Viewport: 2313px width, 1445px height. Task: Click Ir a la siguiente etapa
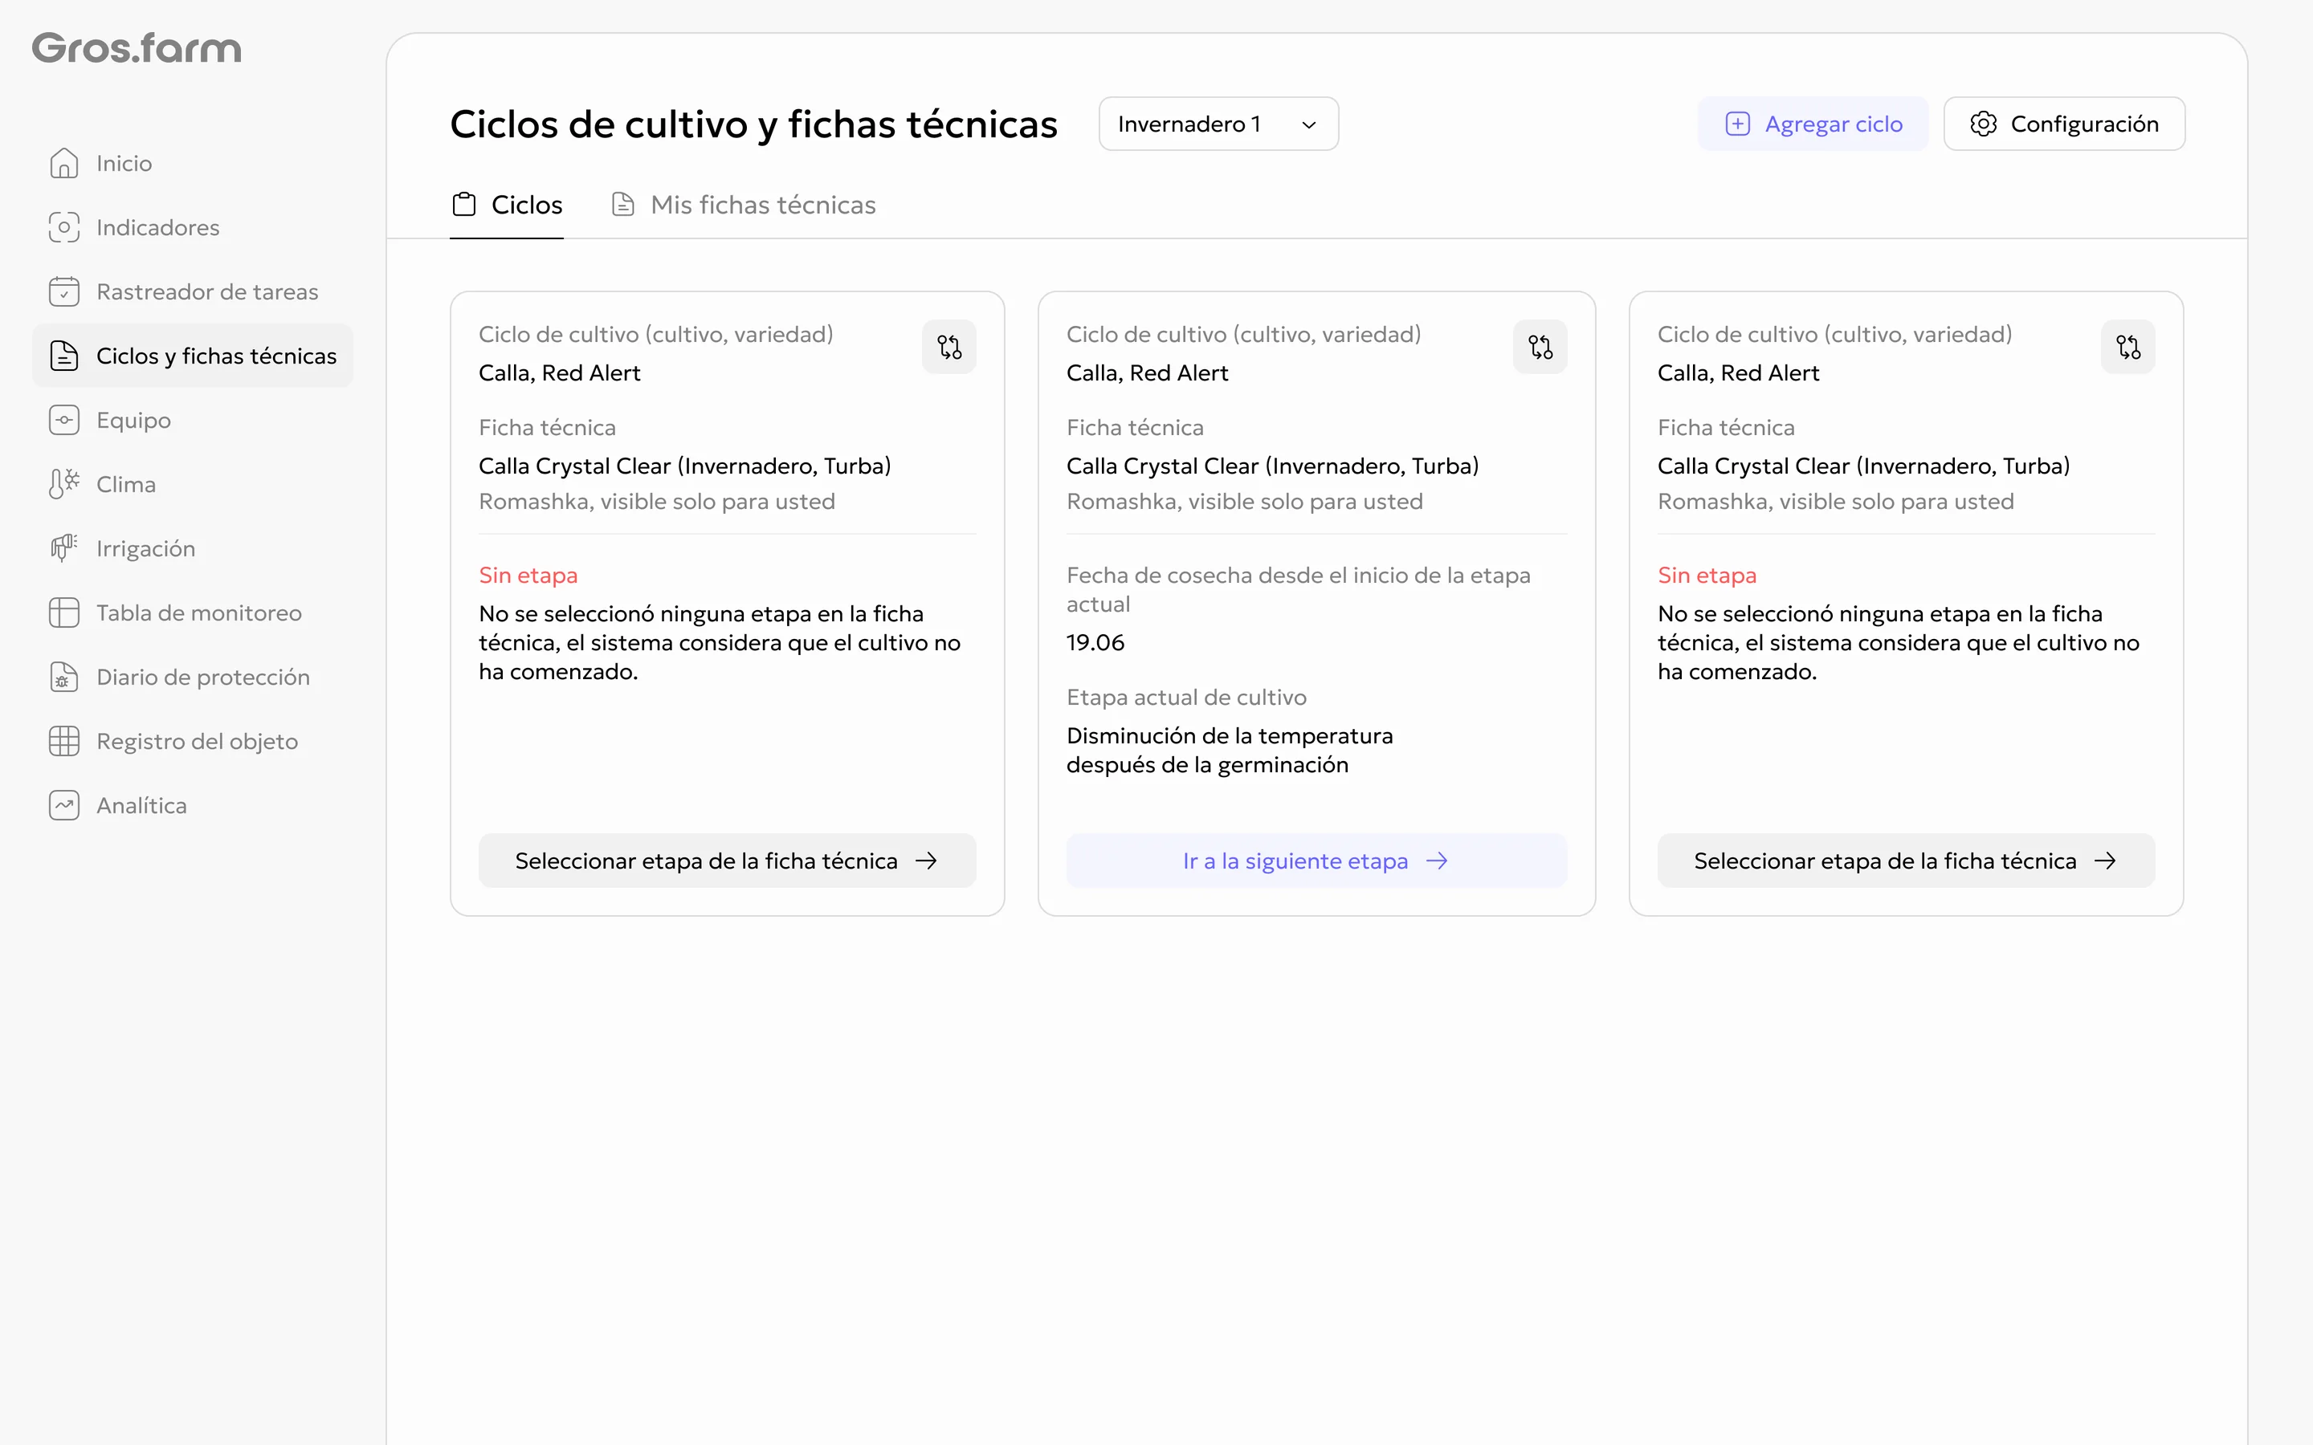(1316, 861)
